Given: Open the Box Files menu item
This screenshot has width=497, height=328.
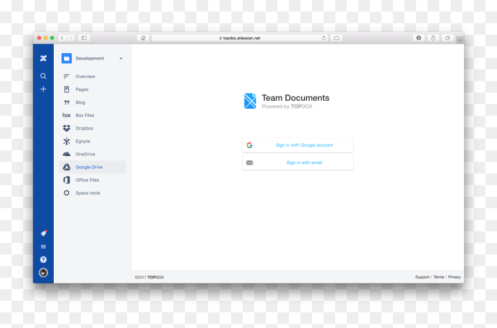Looking at the screenshot, I should [92, 115].
